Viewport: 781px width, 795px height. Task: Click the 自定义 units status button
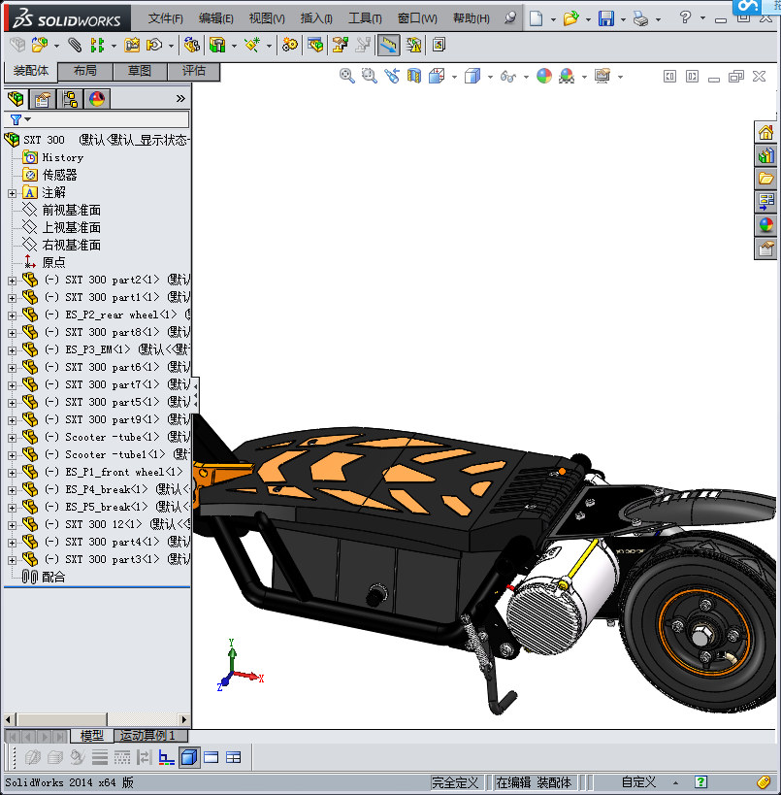click(638, 782)
